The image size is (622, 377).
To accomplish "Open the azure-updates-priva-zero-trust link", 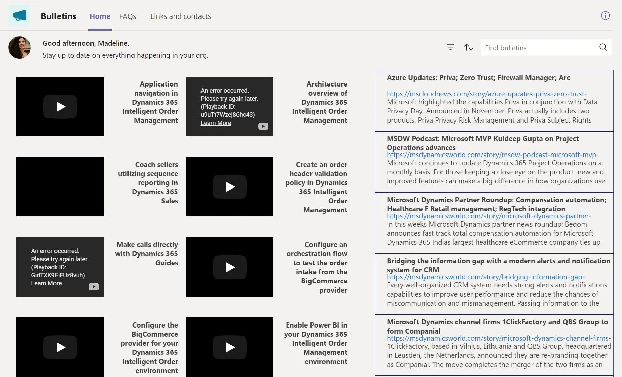I will click(x=487, y=94).
